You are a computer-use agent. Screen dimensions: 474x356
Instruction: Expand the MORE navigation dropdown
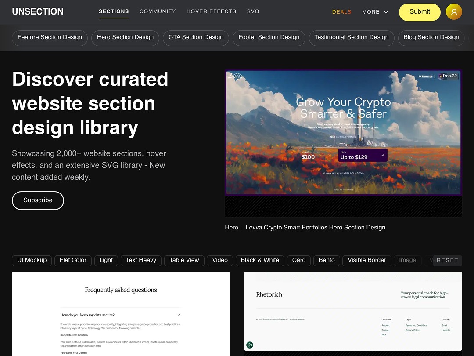(x=374, y=12)
